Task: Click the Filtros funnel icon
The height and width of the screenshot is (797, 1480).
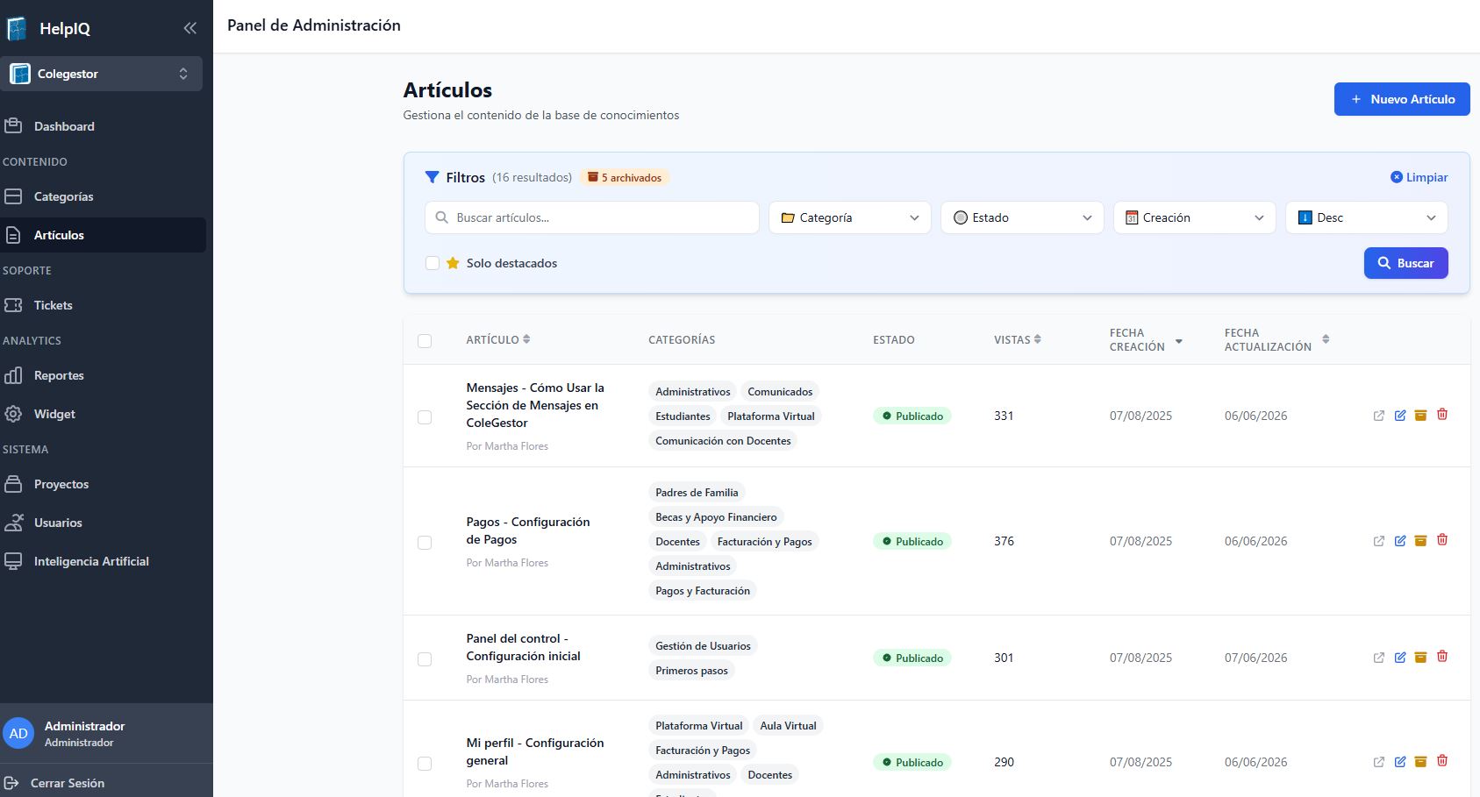Action: point(432,177)
